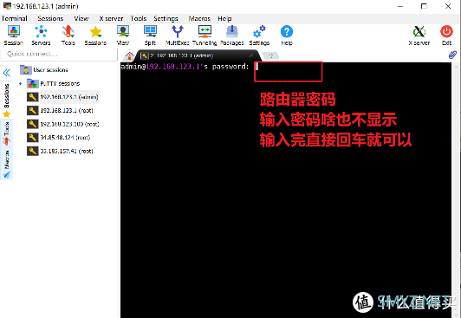Go to the home tab icon
Screen dimensions: 461x318
coord(129,55)
